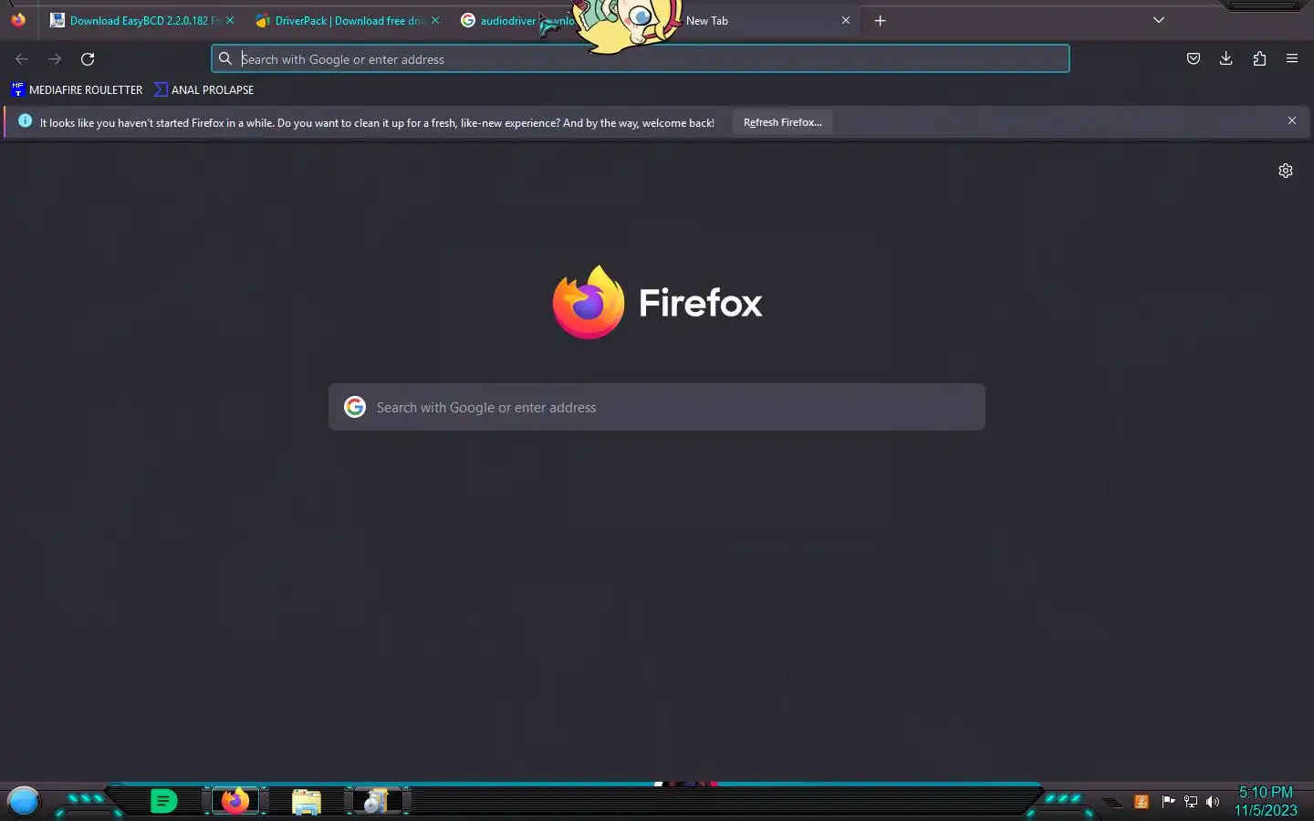Go back with the back arrow
This screenshot has height=821, width=1314.
pos(22,59)
